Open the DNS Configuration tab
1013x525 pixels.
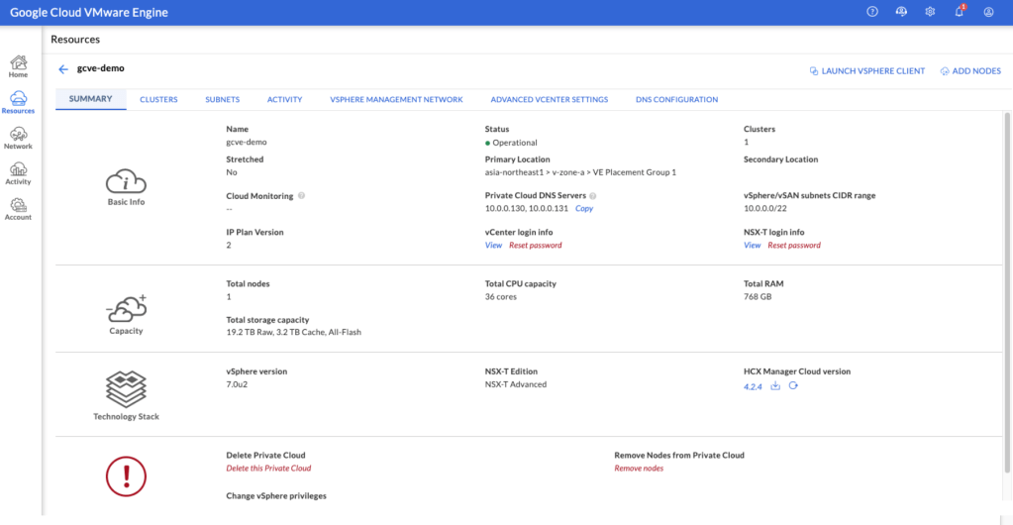click(676, 100)
